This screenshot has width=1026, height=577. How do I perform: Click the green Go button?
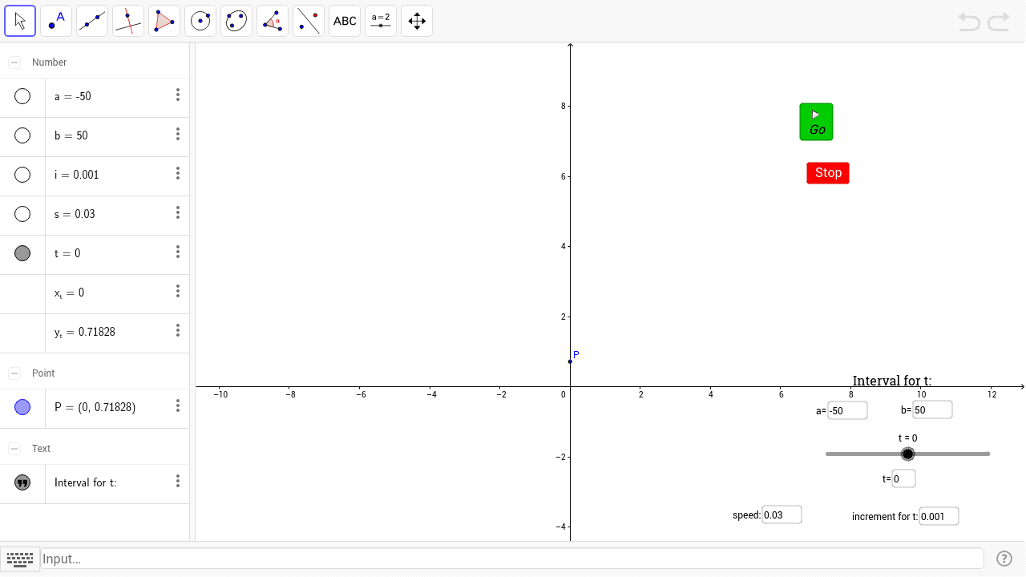pos(816,122)
